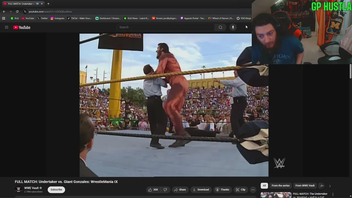Like the video with 30K likes
This screenshot has width=352, height=198.
(153, 189)
